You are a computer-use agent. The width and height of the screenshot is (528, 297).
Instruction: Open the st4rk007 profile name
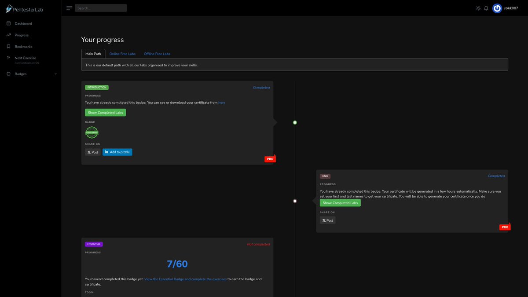click(511, 8)
